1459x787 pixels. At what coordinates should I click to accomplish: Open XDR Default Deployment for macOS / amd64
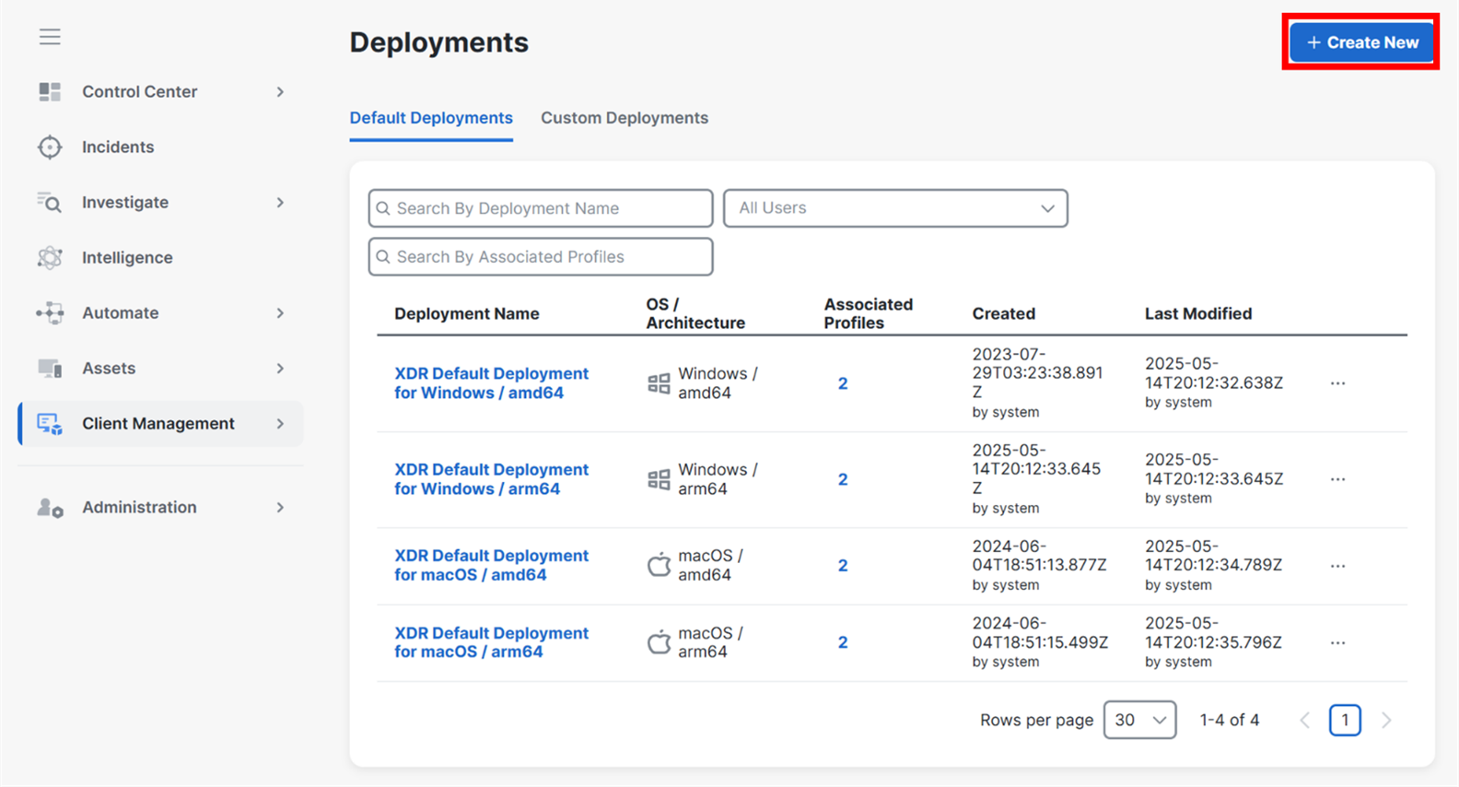point(491,565)
